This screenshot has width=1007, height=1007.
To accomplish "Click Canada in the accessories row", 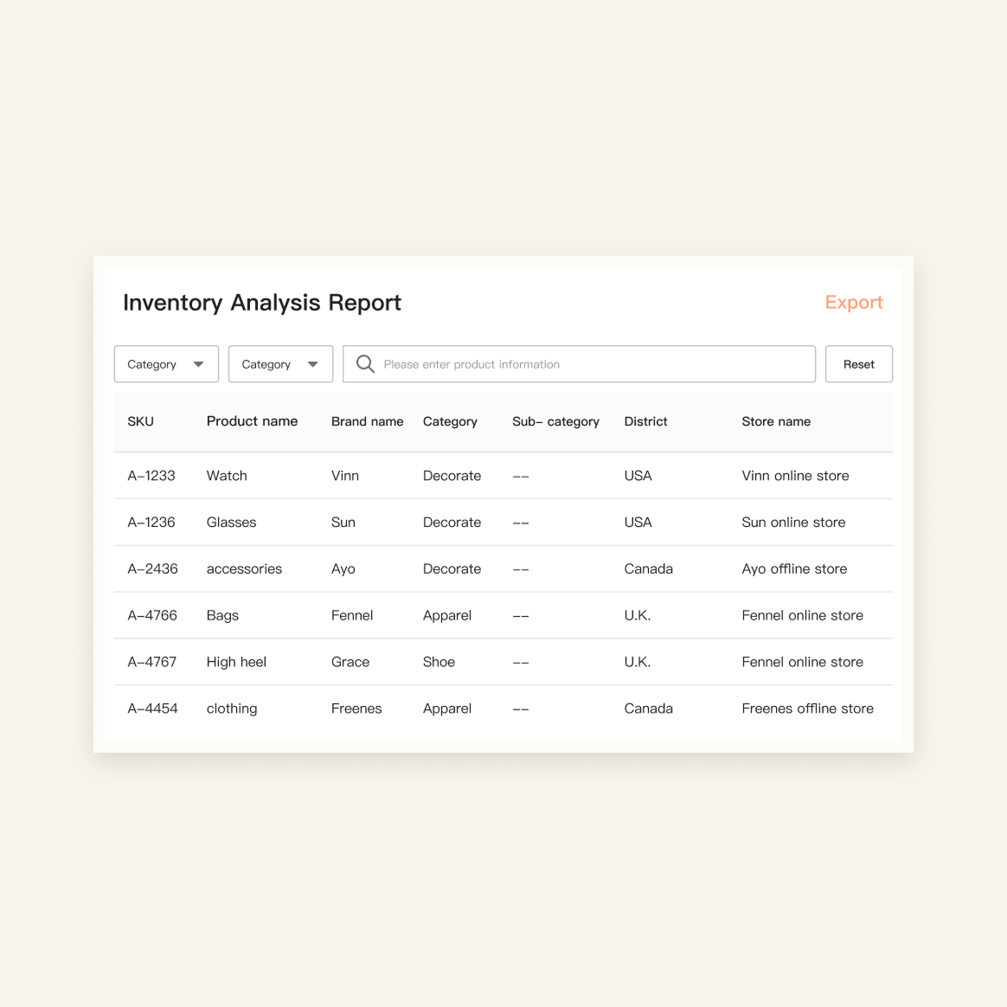I will 648,569.
